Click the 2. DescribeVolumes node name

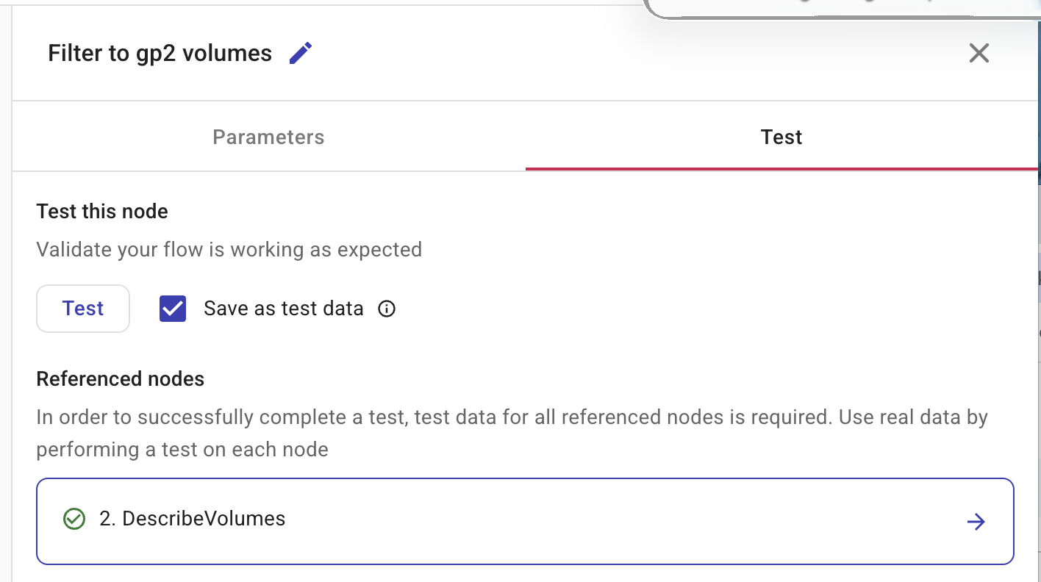pos(193,519)
